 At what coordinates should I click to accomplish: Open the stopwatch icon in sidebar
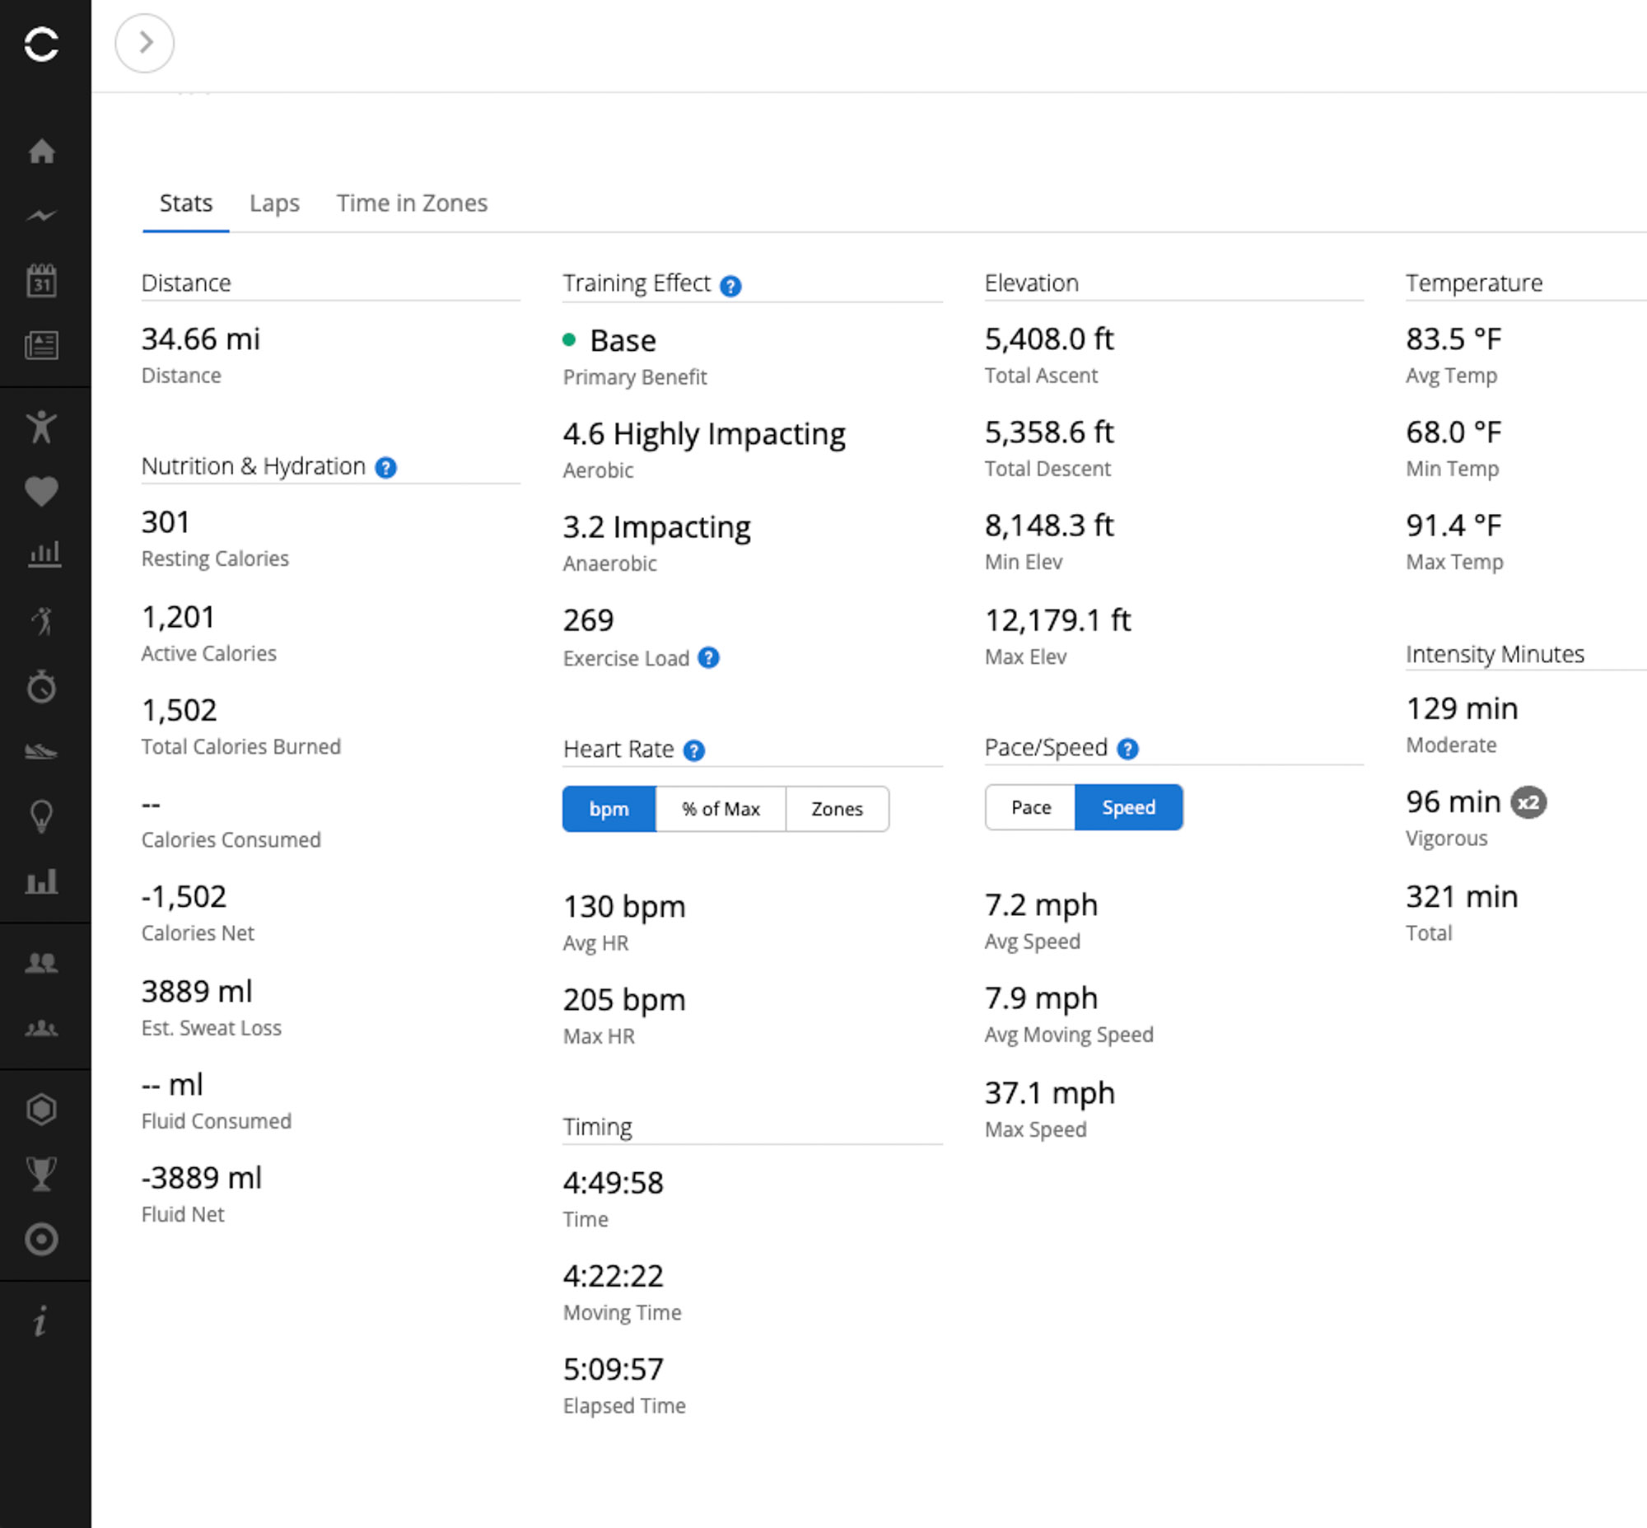pos(41,686)
